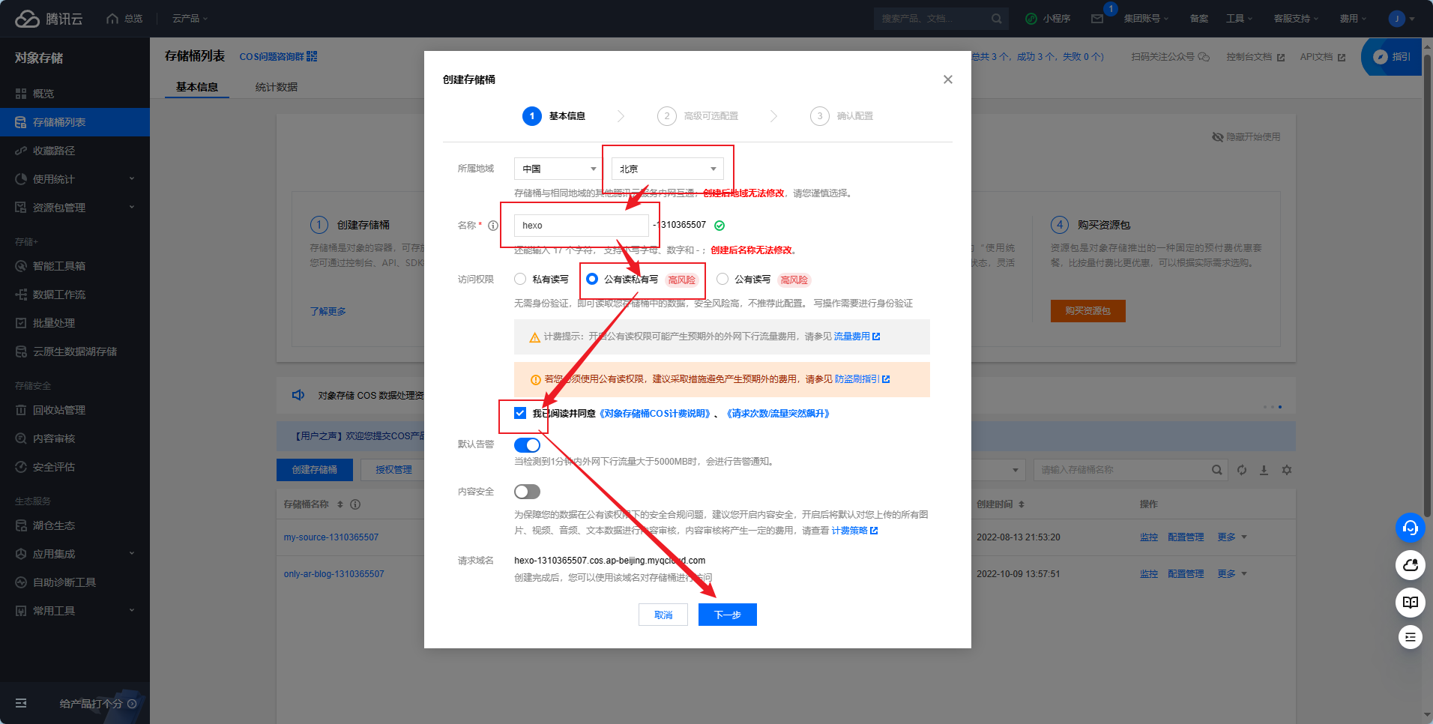Open 工具 menu in top bar
Viewport: 1433px width, 724px height.
(1239, 19)
